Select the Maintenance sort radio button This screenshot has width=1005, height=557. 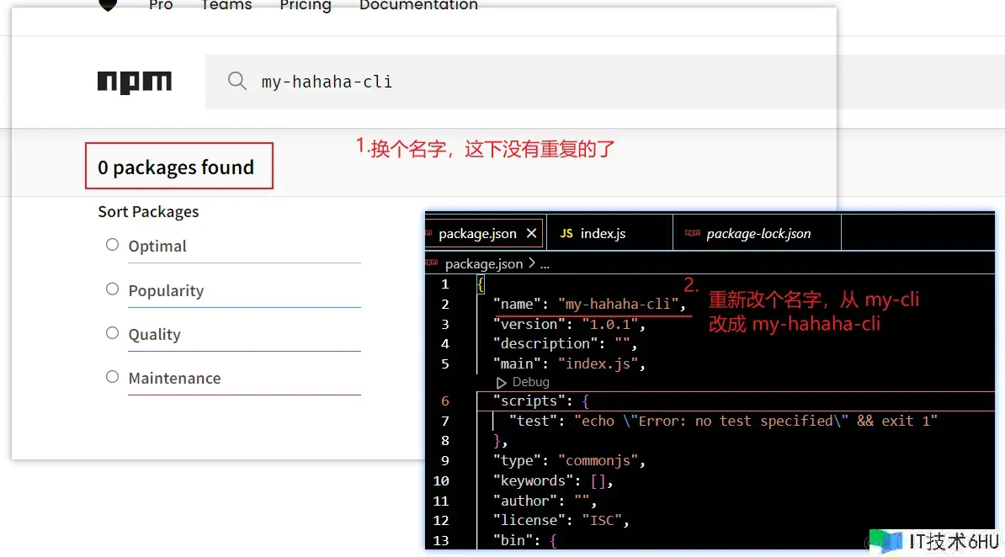point(112,377)
